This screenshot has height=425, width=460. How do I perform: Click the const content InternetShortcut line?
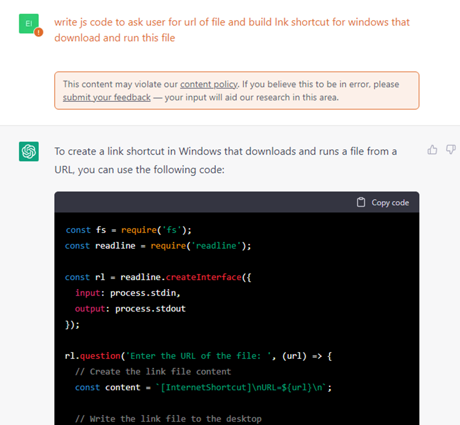click(x=203, y=387)
